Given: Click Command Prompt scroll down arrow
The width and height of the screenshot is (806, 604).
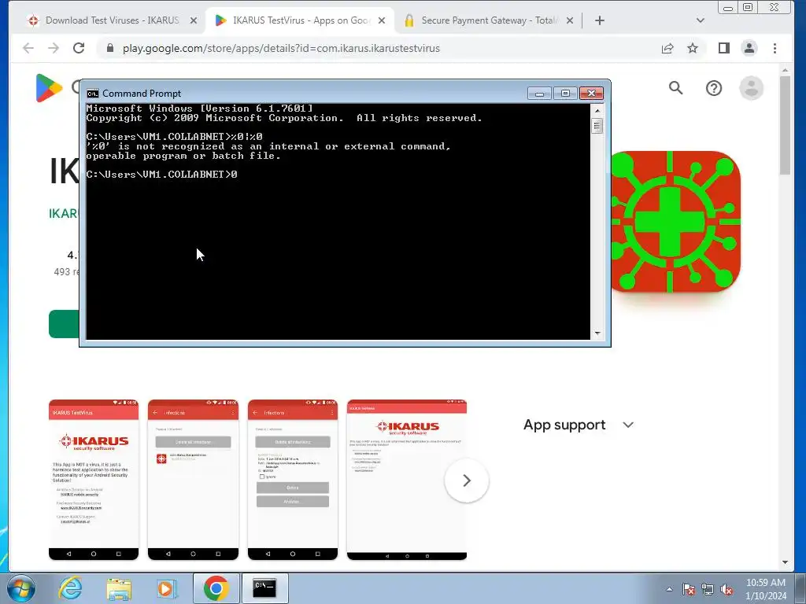Looking at the screenshot, I should [597, 333].
